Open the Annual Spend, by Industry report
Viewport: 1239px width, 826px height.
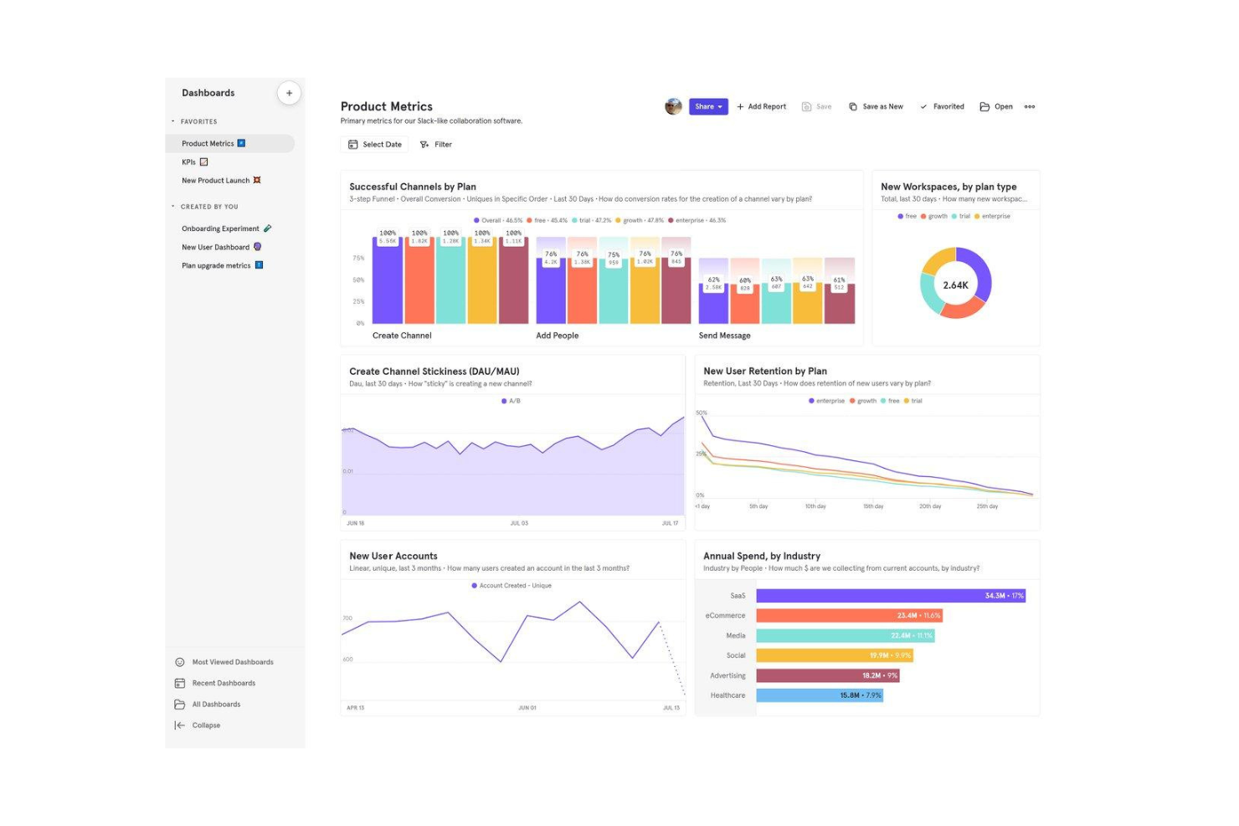[762, 556]
